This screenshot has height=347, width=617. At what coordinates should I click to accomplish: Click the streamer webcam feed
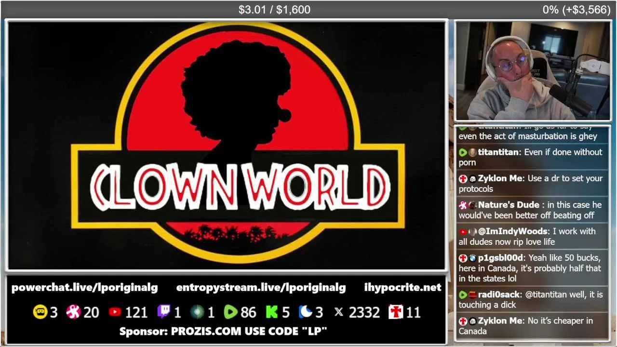pyautogui.click(x=533, y=71)
